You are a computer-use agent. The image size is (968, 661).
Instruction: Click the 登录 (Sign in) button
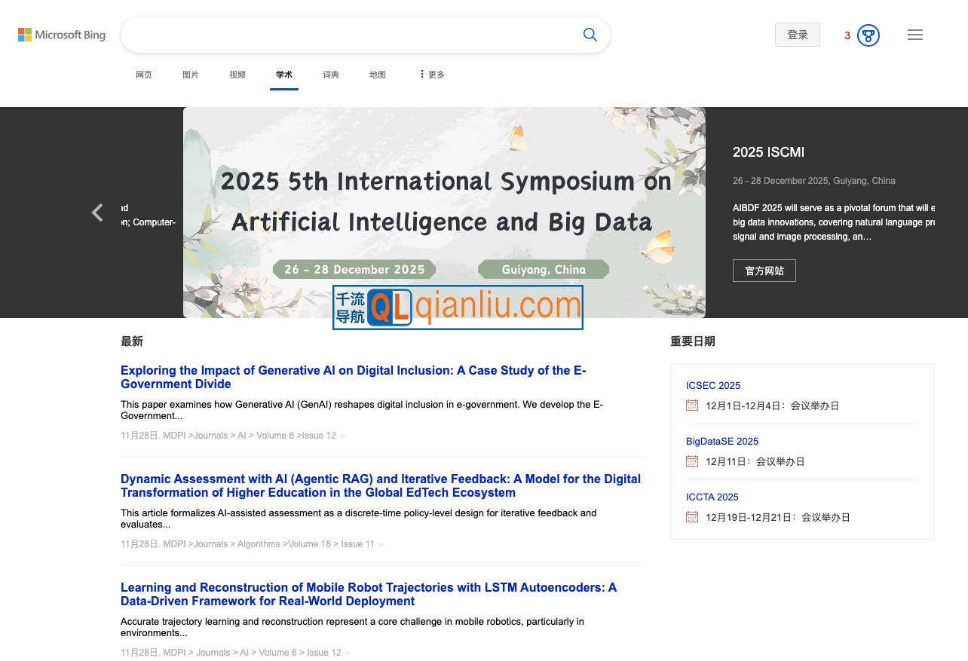(x=797, y=35)
